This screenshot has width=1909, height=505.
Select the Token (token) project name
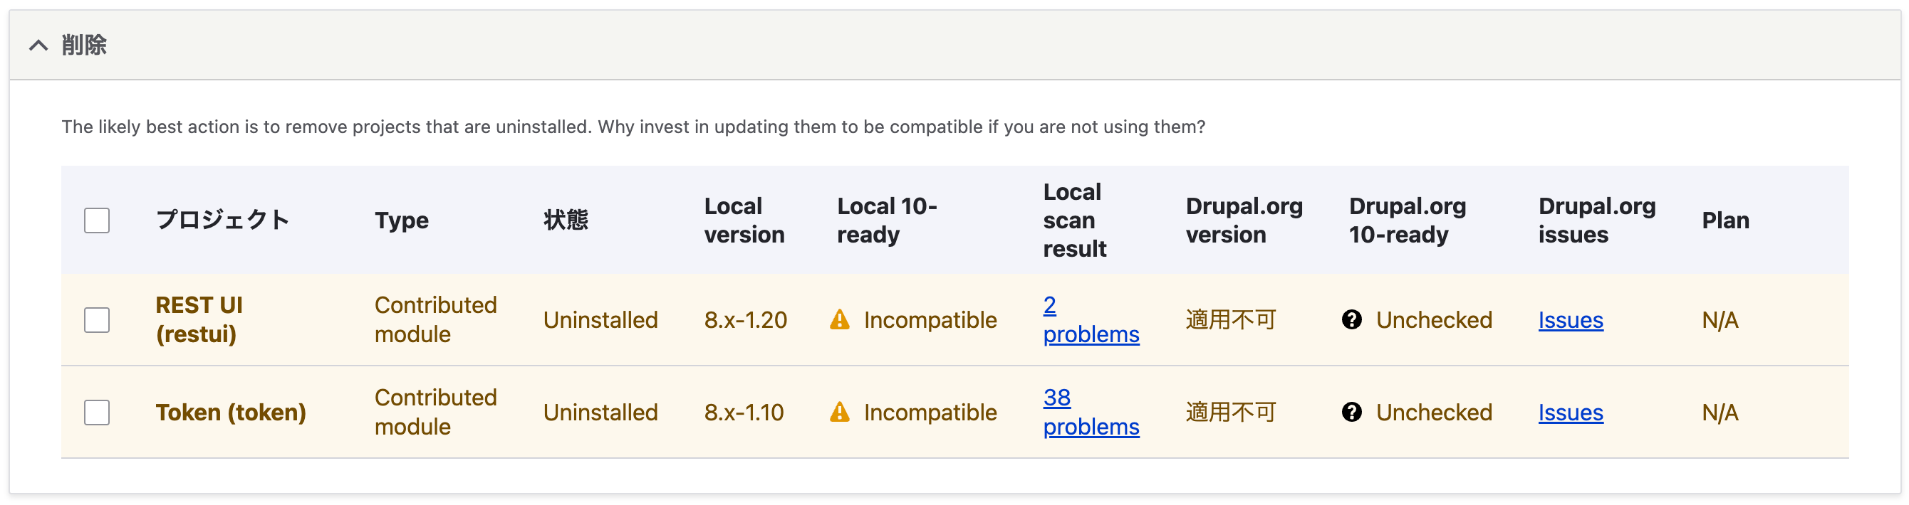pyautogui.click(x=231, y=413)
